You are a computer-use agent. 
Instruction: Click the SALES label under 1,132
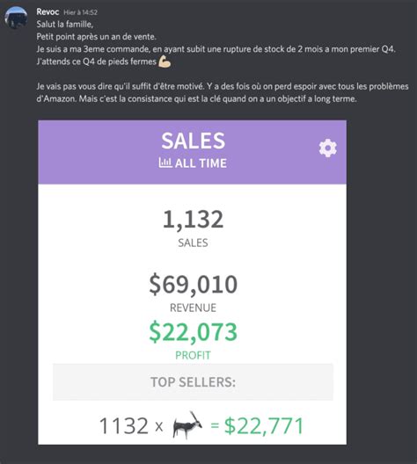coord(193,243)
